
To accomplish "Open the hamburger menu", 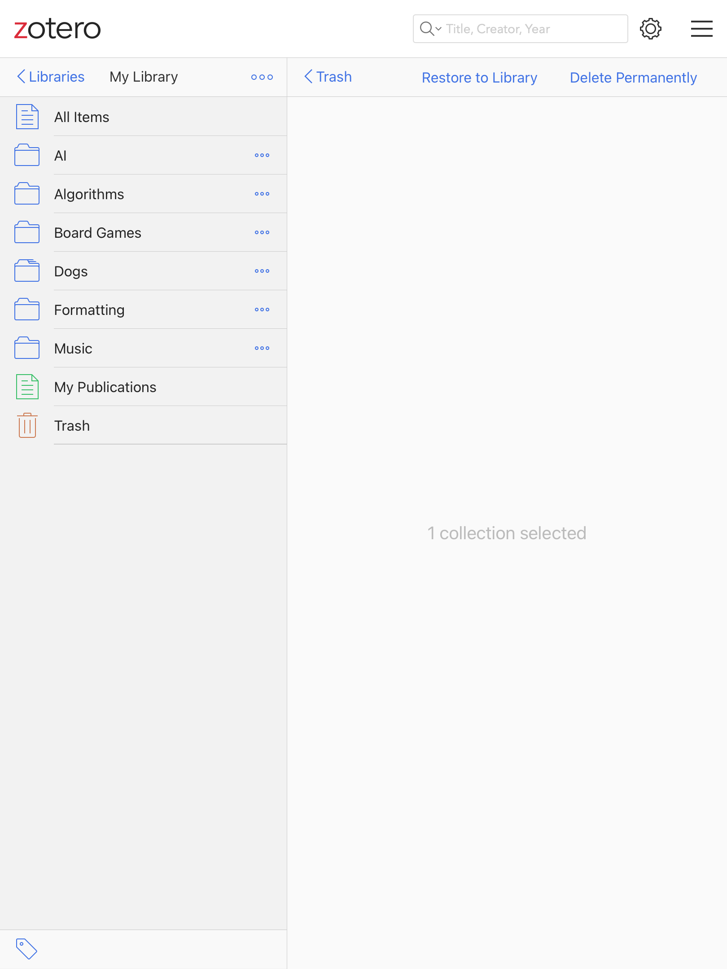I will pos(701,29).
